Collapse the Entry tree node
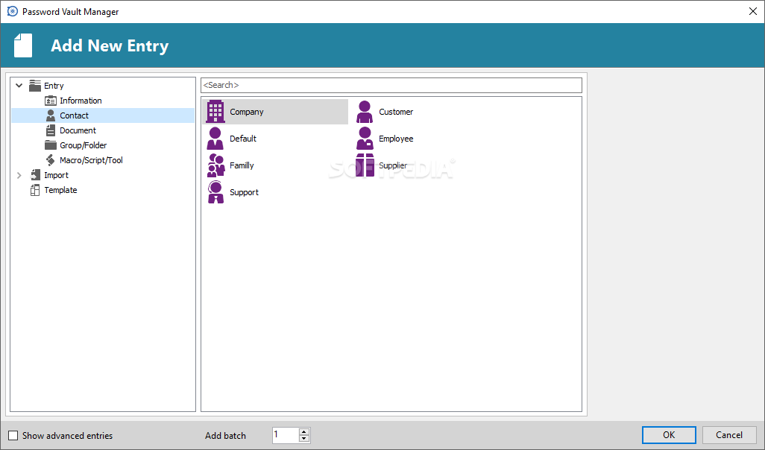Screen dimensions: 765x450 [x=19, y=86]
